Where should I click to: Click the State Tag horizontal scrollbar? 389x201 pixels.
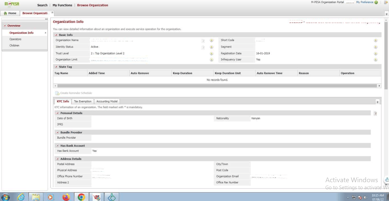[x=217, y=86]
